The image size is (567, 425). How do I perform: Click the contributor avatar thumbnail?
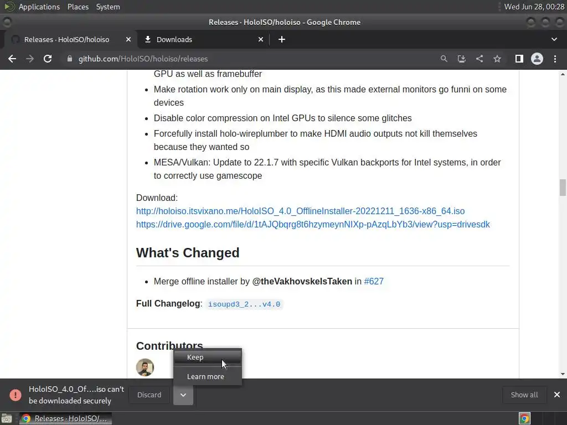point(145,367)
